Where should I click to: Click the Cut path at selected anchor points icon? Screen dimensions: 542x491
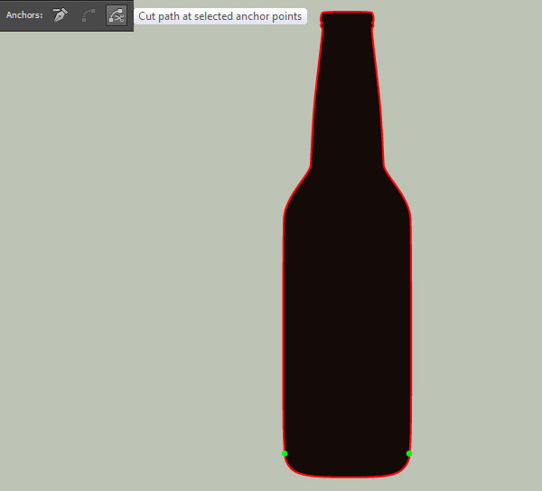(x=117, y=15)
